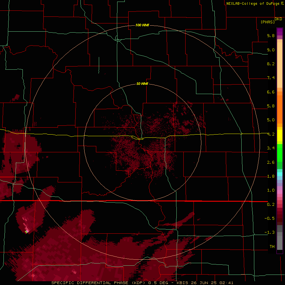
Task: Click the 100 NMI range ring label
Action: [142, 25]
